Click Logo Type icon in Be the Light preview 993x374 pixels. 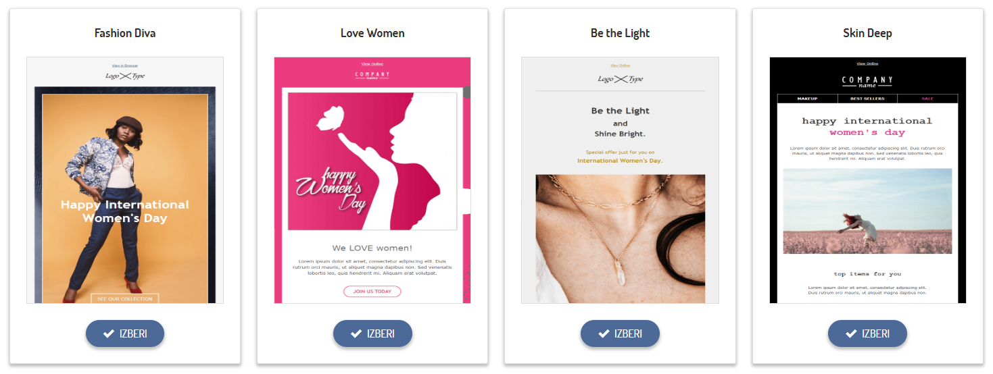(x=621, y=79)
